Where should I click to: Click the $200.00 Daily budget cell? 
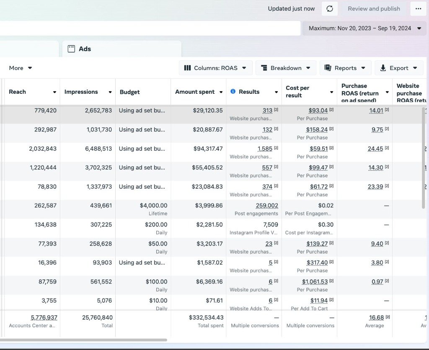pos(156,225)
